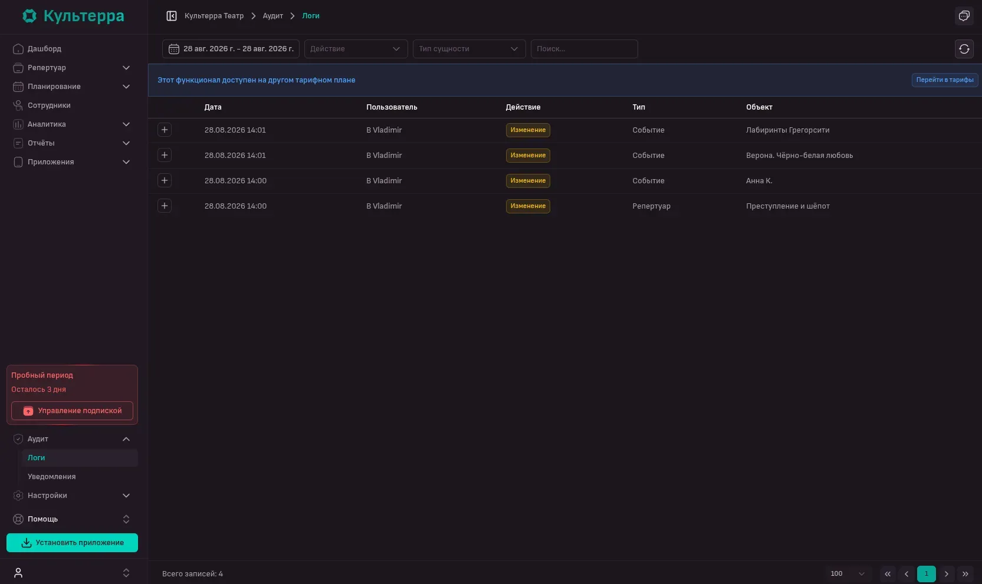982x584 pixels.
Task: Go to the last page of logs
Action: pyautogui.click(x=965, y=574)
